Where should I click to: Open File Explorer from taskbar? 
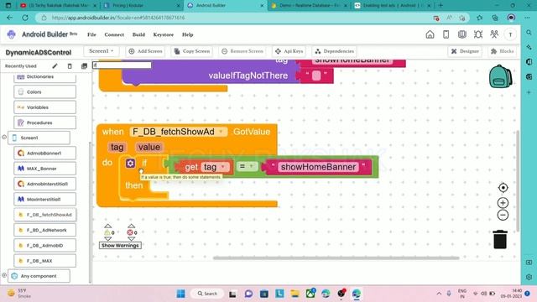click(x=295, y=294)
